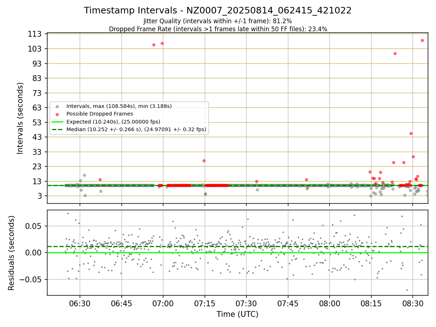Click the 07:45 x-axis tick label

[x=288, y=303]
